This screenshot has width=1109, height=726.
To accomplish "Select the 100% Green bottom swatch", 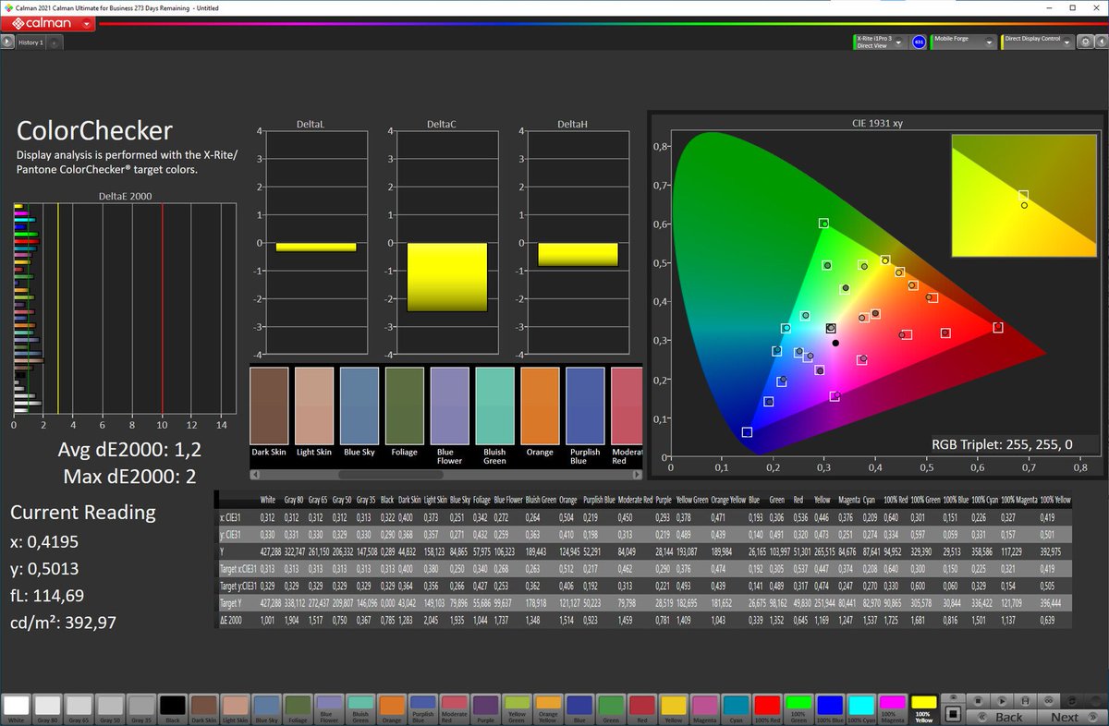I will click(798, 708).
